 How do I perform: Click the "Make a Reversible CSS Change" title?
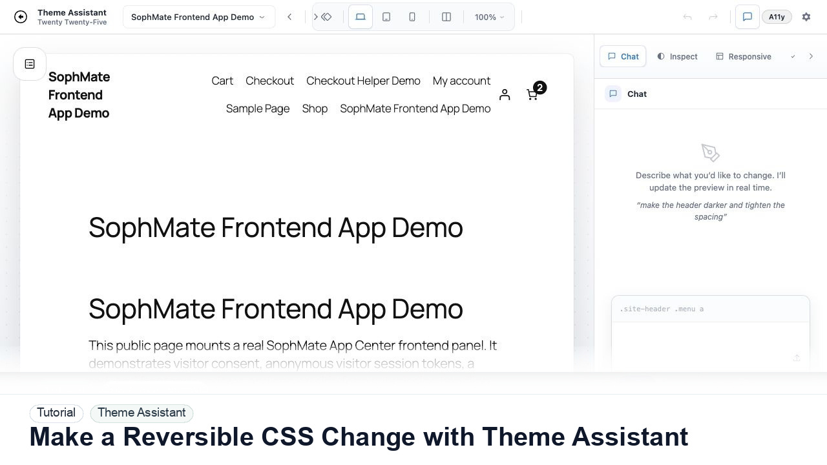[x=359, y=437]
